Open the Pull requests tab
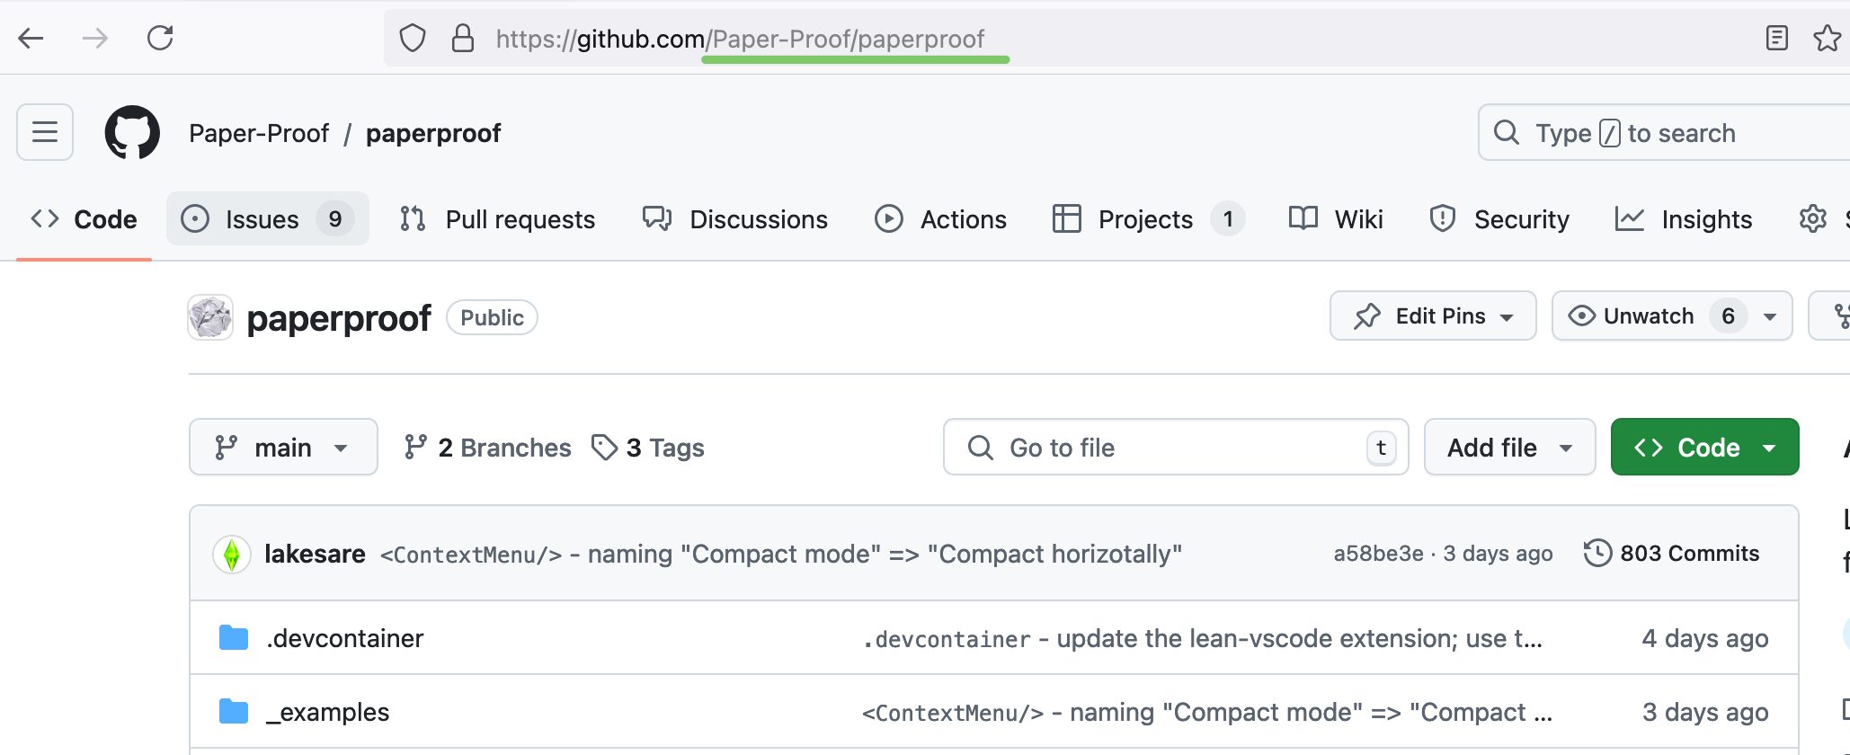The height and width of the screenshot is (755, 1850). [498, 219]
